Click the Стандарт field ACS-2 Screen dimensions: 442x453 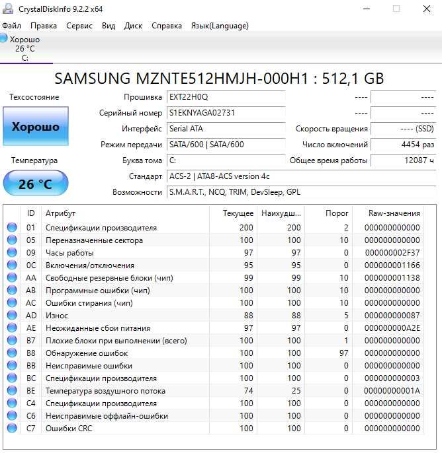tap(301, 176)
